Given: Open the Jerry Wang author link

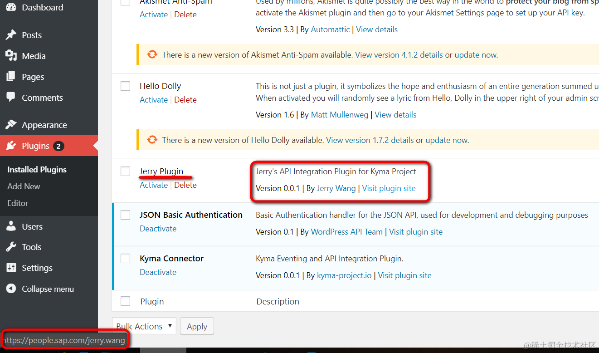Looking at the screenshot, I should point(336,188).
